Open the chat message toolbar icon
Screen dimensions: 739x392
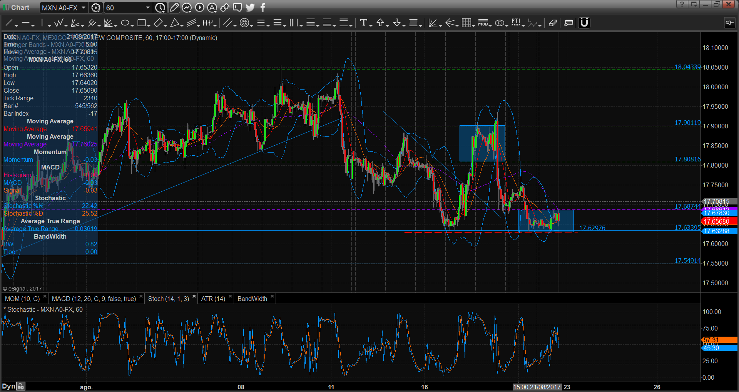click(237, 8)
